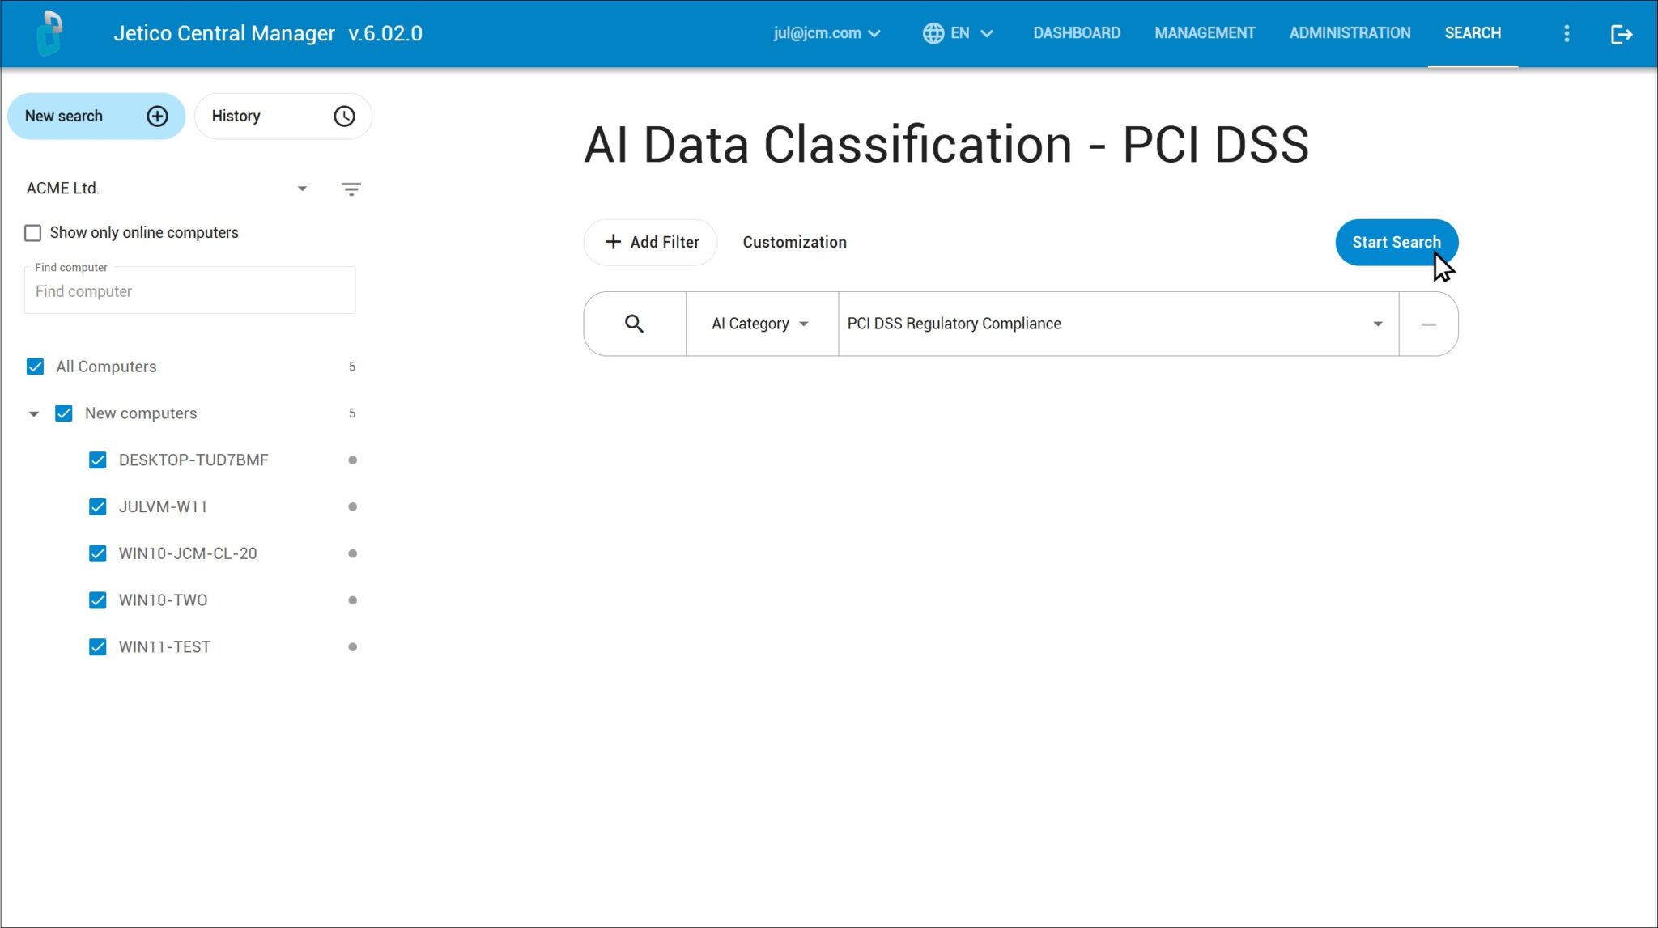Select the JULVM-W11 computer name

[x=163, y=507]
